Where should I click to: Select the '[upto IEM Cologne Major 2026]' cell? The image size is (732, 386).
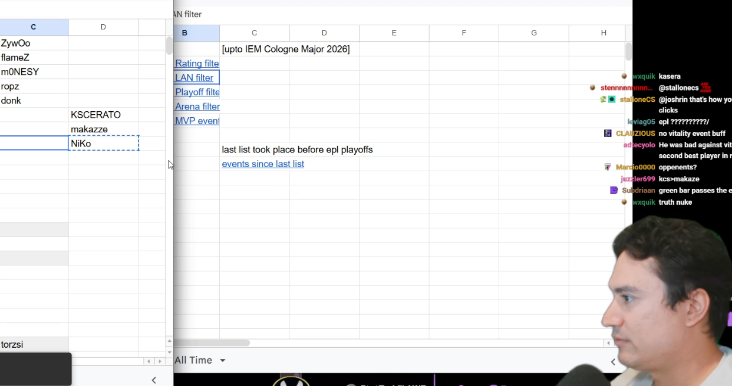pos(286,49)
